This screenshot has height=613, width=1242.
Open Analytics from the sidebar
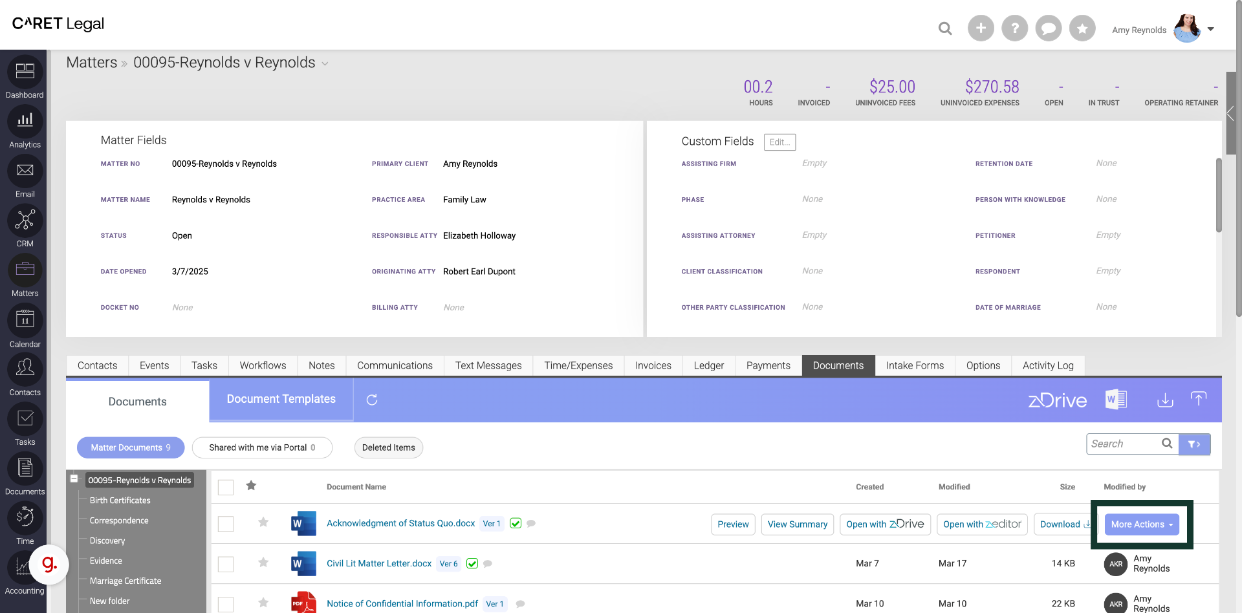click(x=25, y=121)
